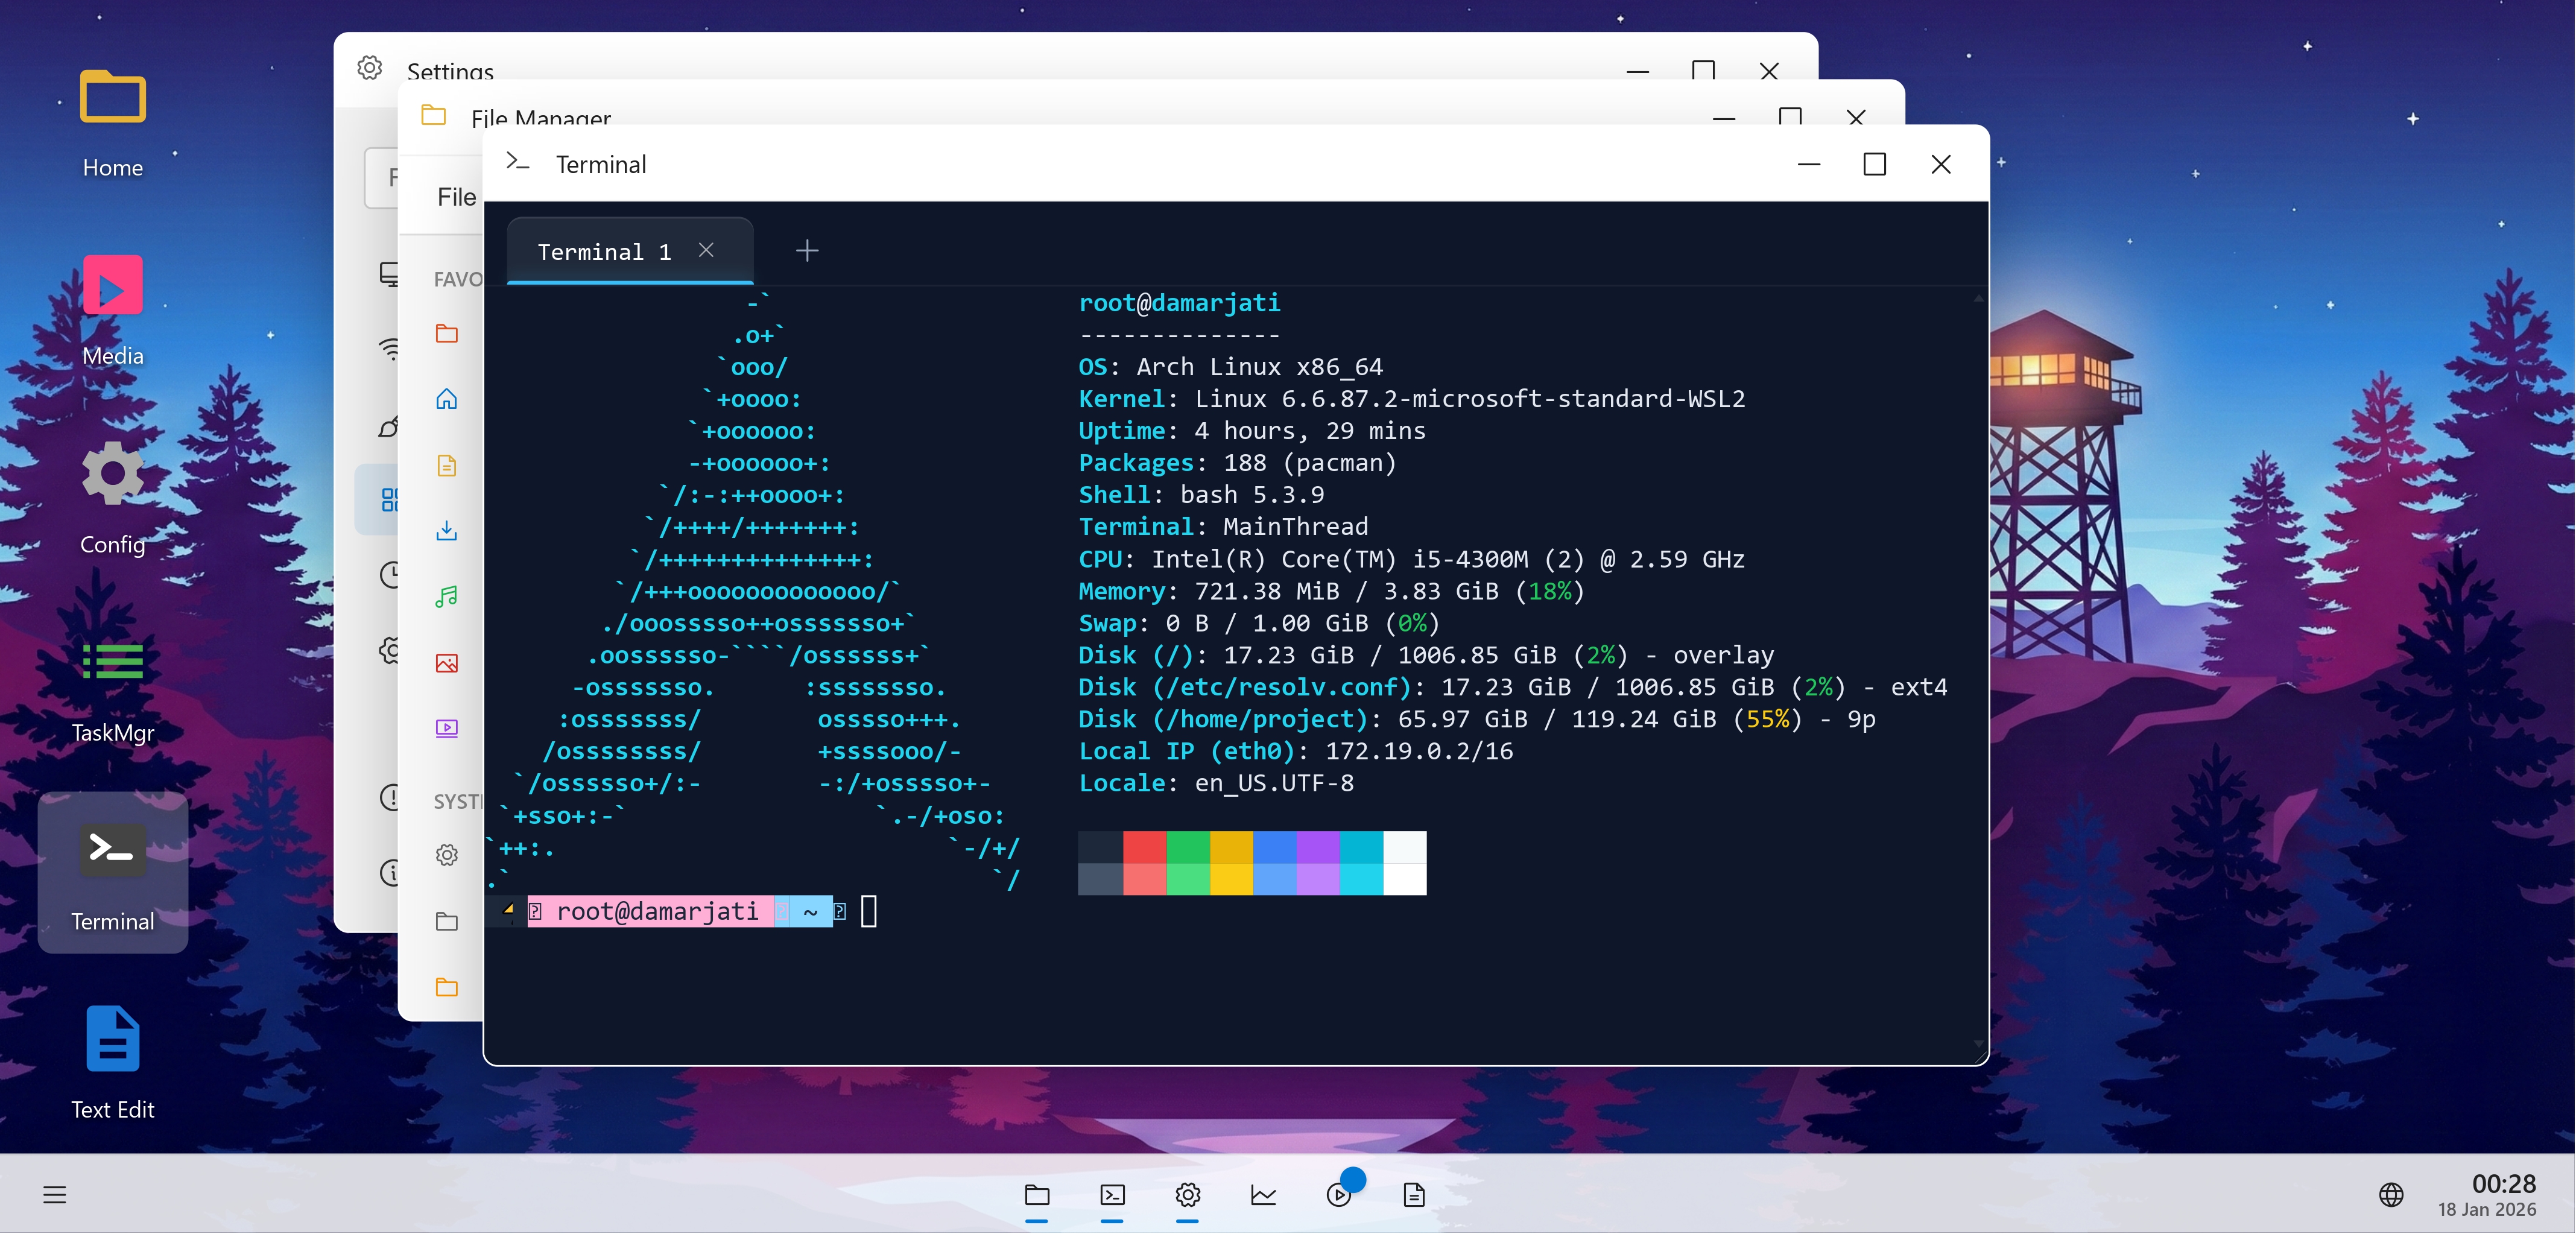
Task: Click the terminal scrollbar down arrow
Action: click(x=1978, y=1044)
